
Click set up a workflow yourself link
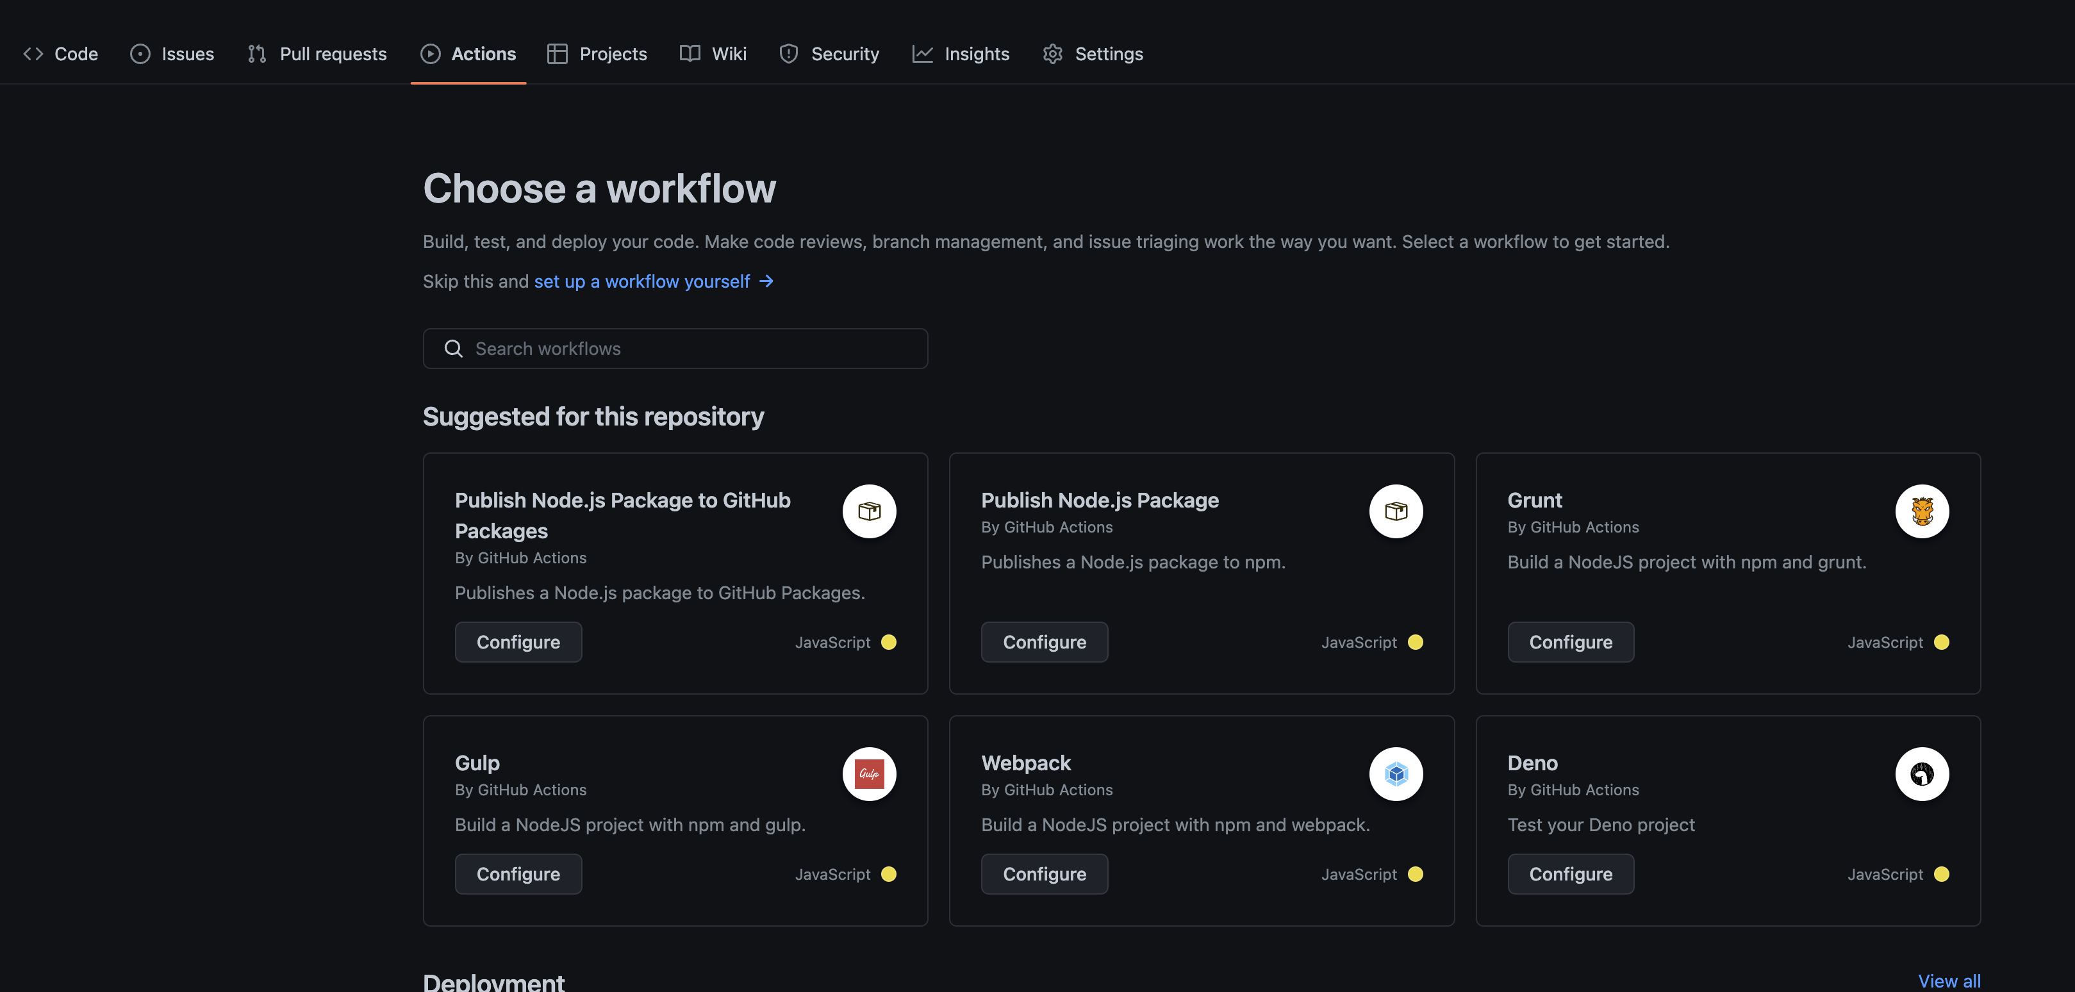(642, 281)
